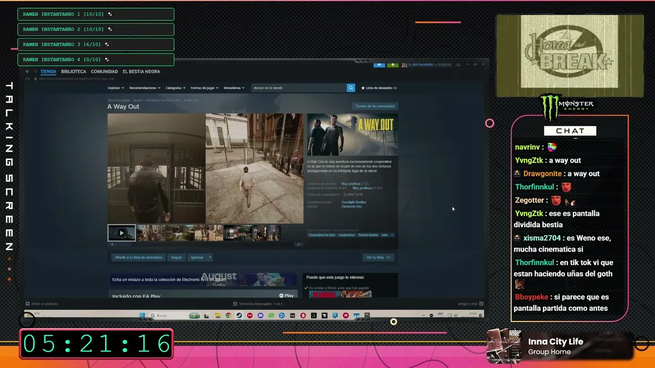
Task: Click the store search magnifier button
Action: 351,88
